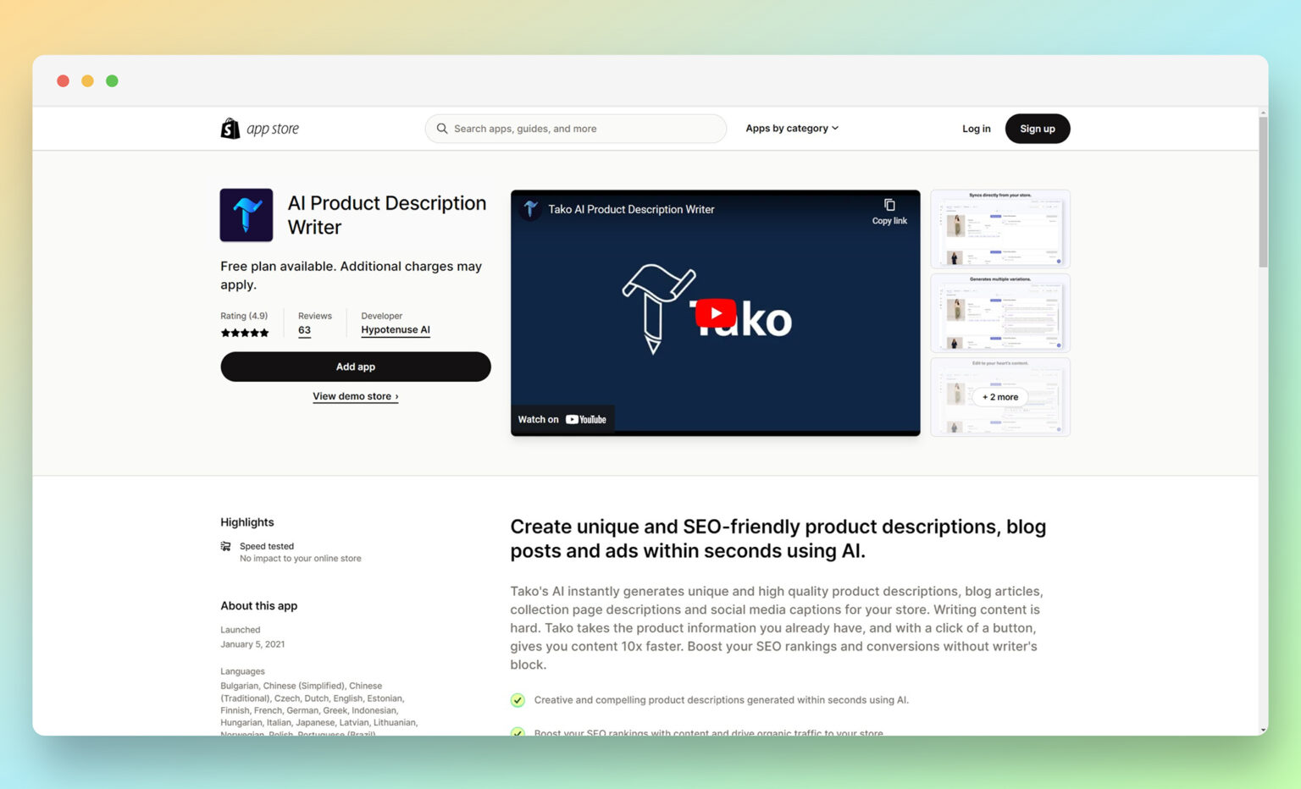Click the +2 more screenshots button
This screenshot has width=1301, height=789.
[x=999, y=396]
